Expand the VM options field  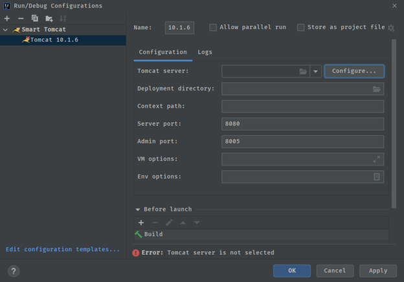click(x=376, y=159)
